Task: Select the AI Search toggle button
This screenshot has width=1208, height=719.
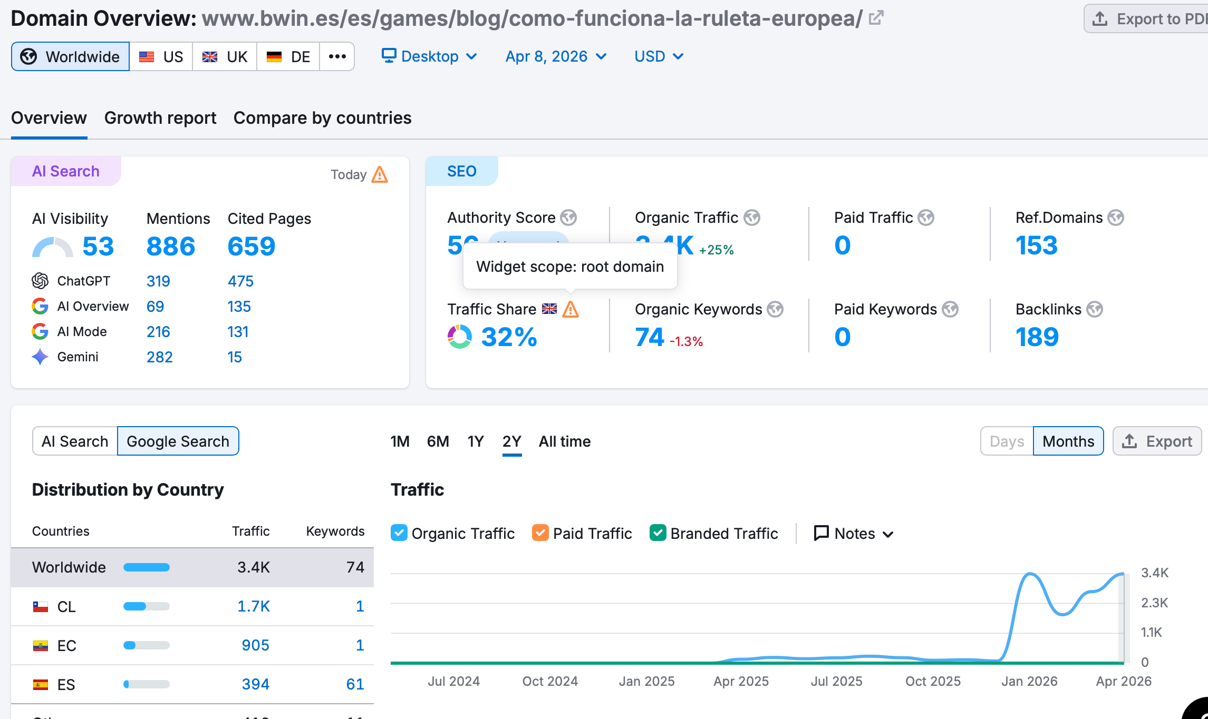Action: coord(75,441)
